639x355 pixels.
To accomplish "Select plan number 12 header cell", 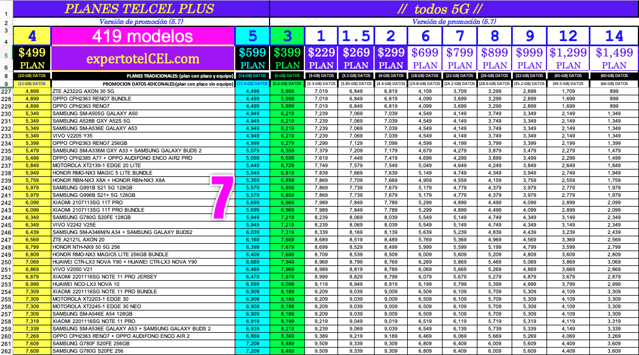I will pos(568,36).
